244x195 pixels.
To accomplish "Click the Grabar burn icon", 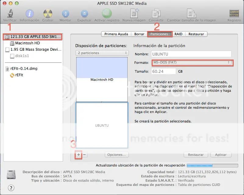I will [48, 13].
